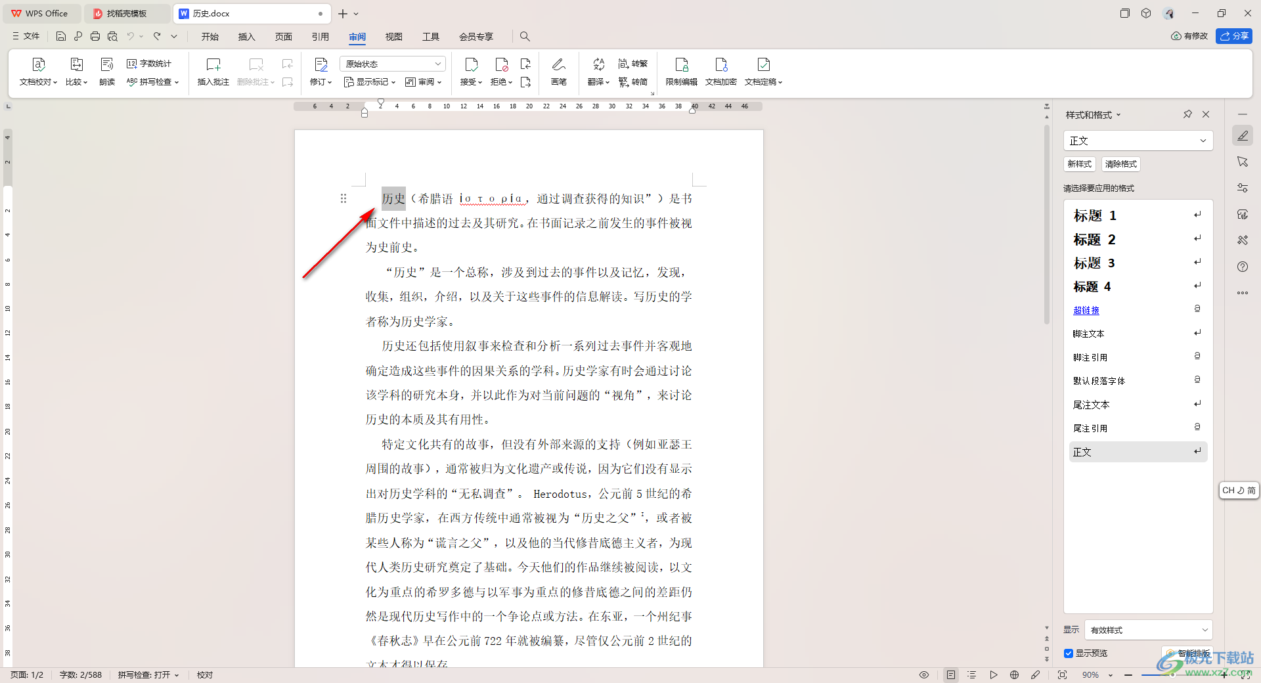The height and width of the screenshot is (683, 1261).
Task: Expand 拼写检查: 打开 in status bar
Action: point(148,674)
